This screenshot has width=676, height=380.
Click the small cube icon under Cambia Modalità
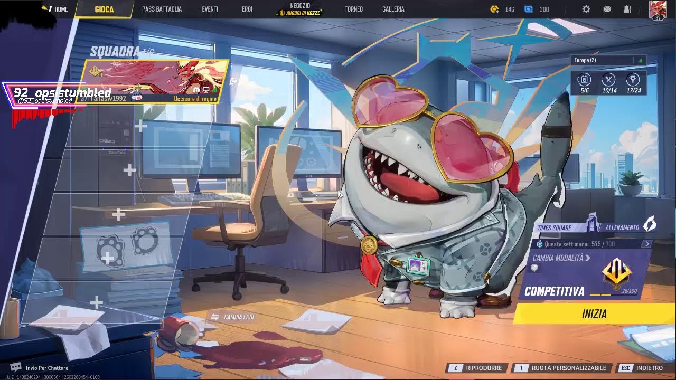[x=535, y=268]
